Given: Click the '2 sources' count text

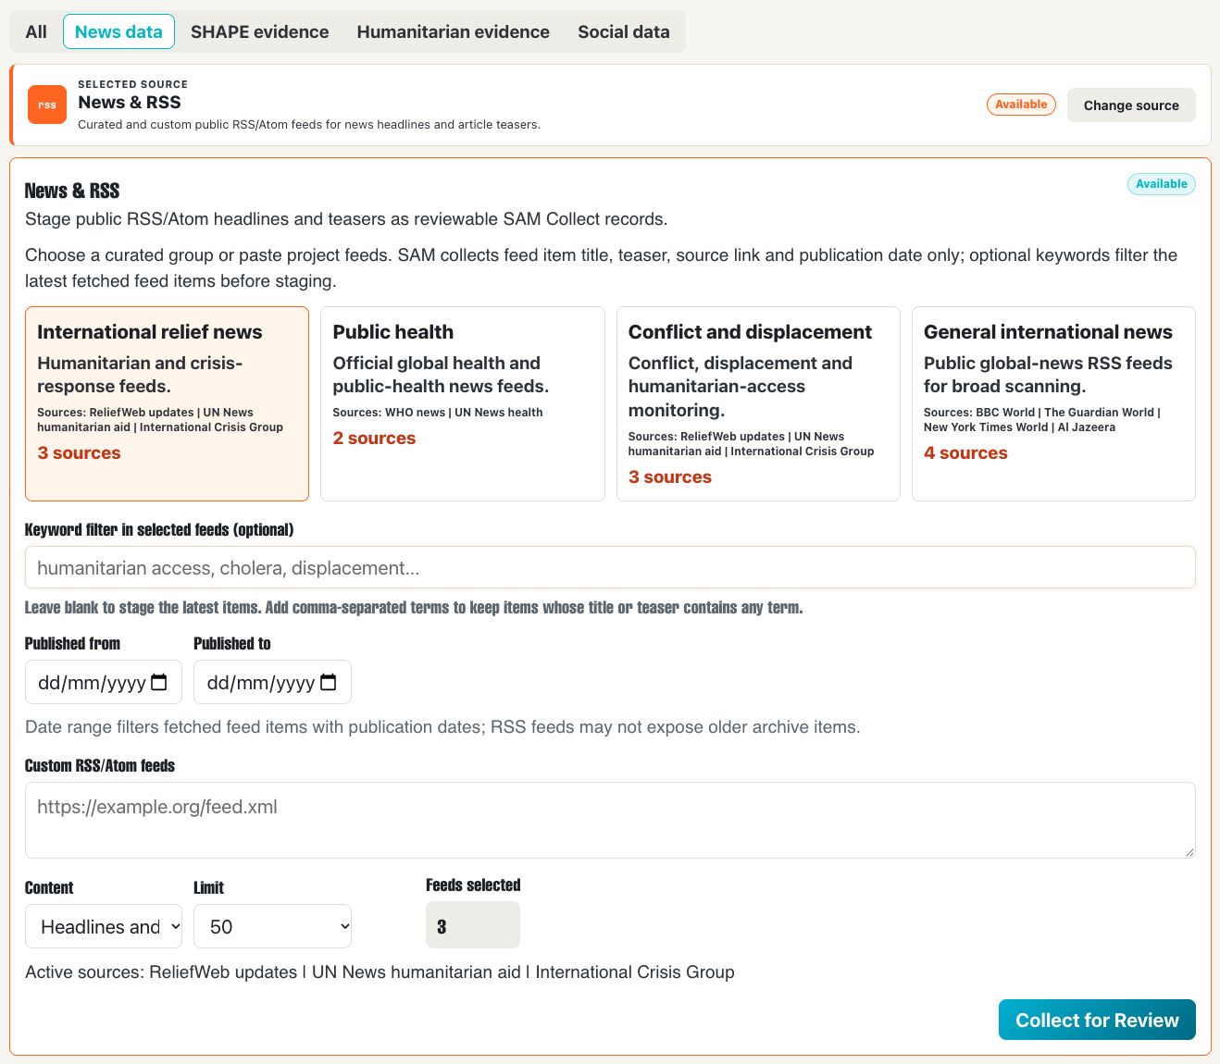Looking at the screenshot, I should coord(374,438).
